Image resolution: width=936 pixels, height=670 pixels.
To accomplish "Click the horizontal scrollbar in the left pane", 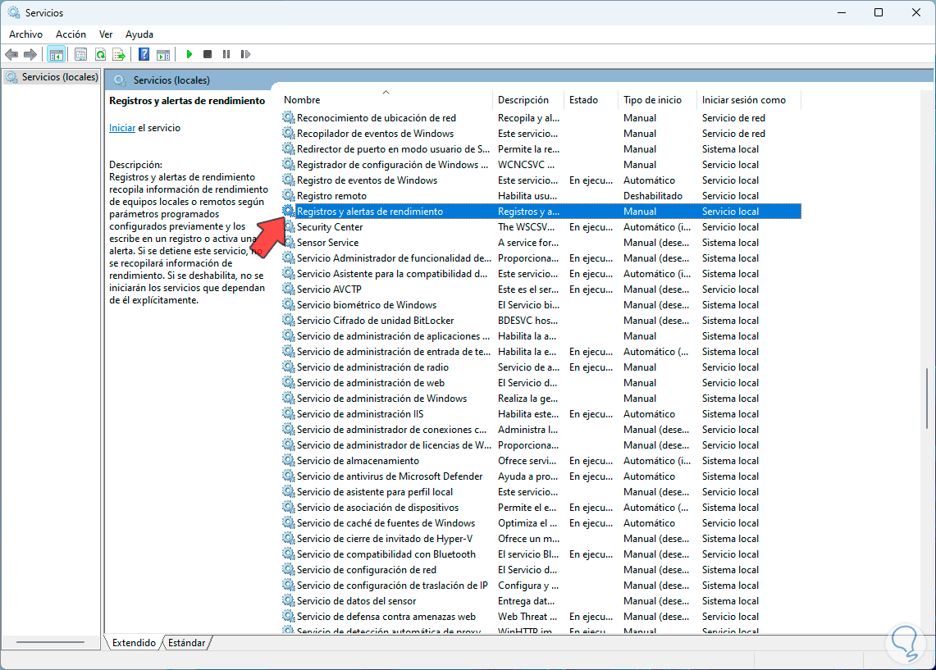I will click(x=51, y=642).
